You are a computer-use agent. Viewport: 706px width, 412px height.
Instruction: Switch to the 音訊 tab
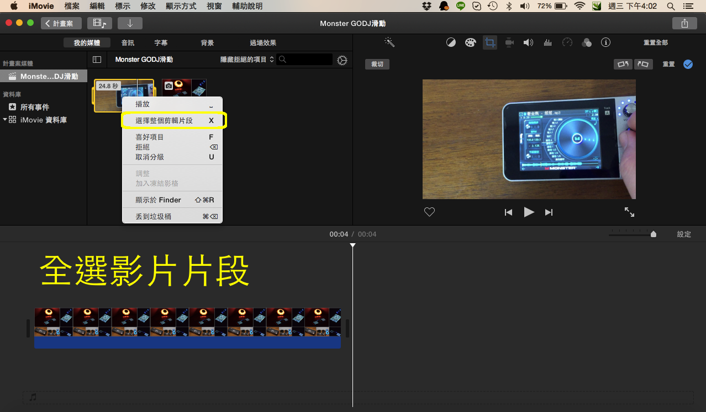click(128, 42)
